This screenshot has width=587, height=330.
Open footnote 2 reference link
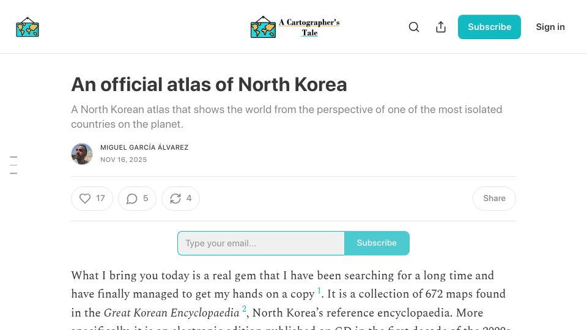244,309
